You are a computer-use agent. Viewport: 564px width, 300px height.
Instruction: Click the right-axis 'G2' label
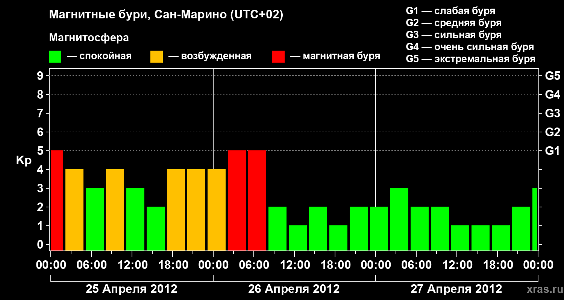pos(552,132)
